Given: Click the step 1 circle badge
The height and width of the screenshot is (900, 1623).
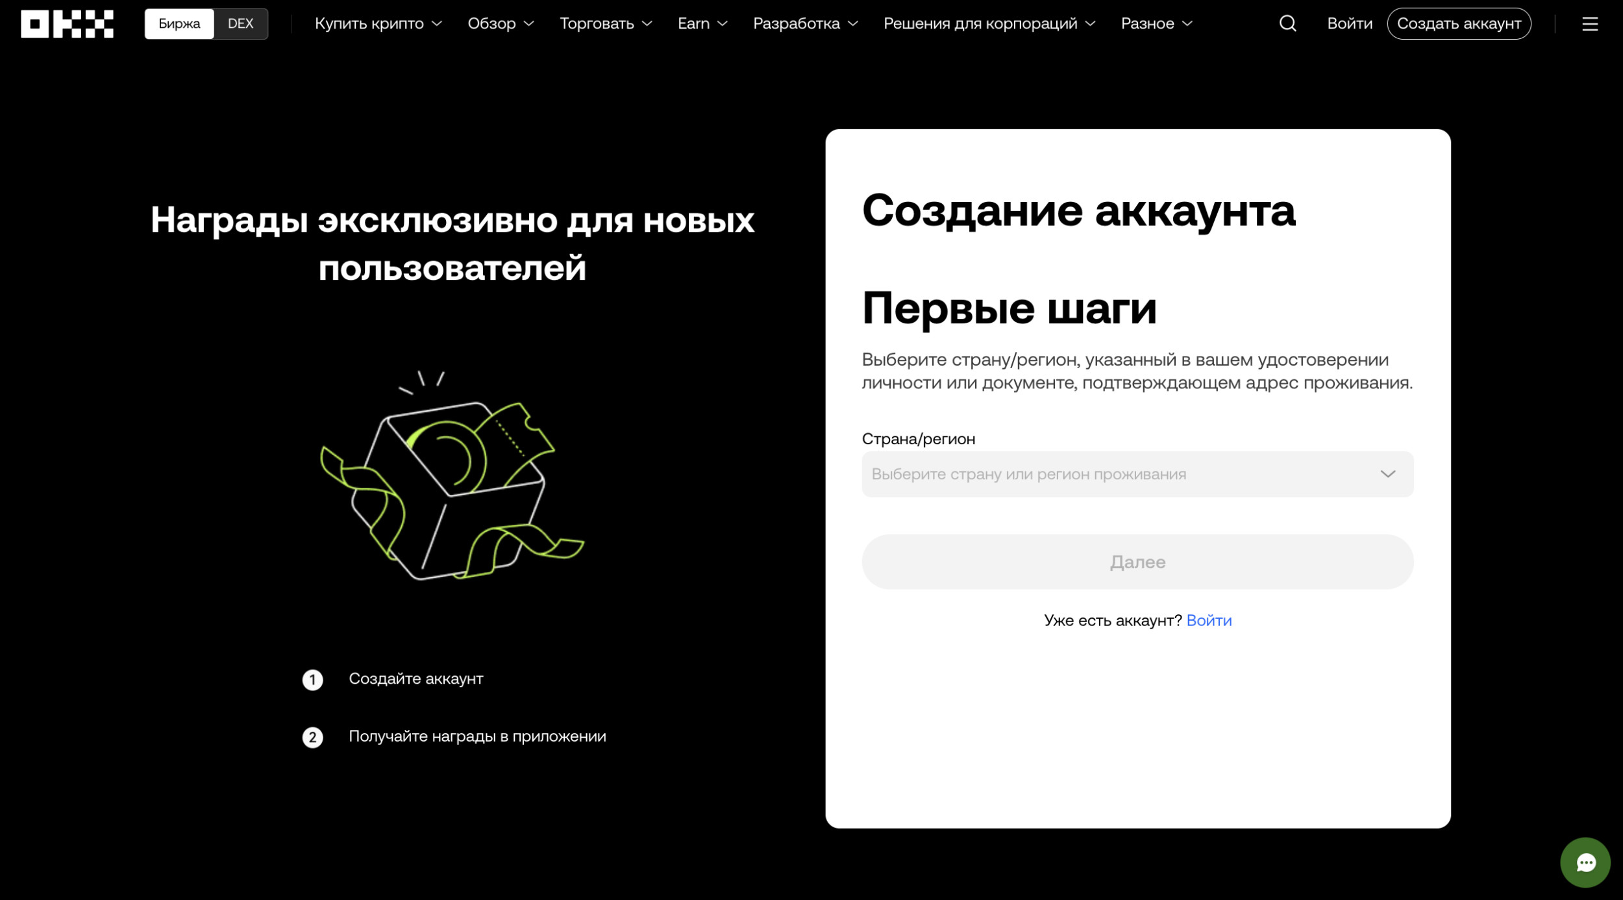Looking at the screenshot, I should [x=312, y=680].
